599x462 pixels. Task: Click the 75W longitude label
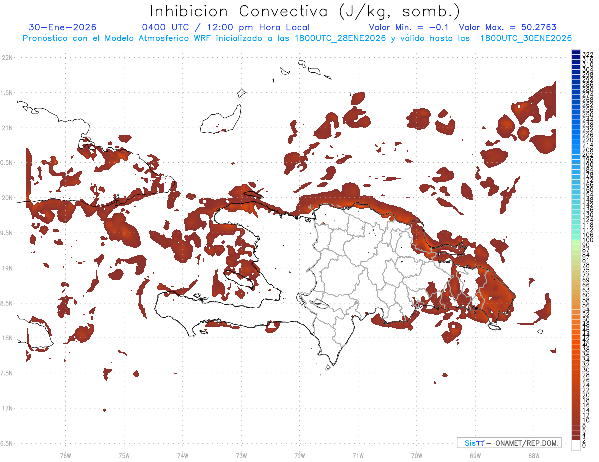[x=124, y=455]
